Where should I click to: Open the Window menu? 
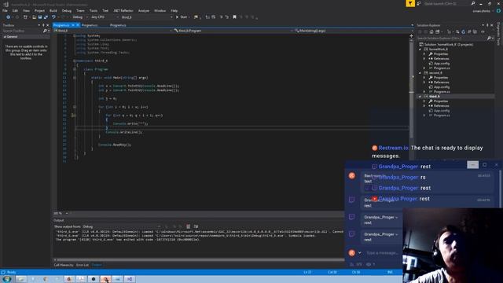point(160,10)
